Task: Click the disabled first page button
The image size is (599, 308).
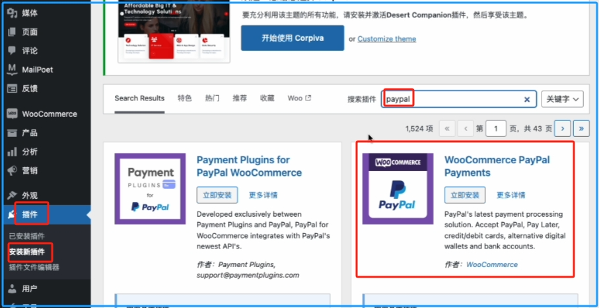Action: [447, 129]
